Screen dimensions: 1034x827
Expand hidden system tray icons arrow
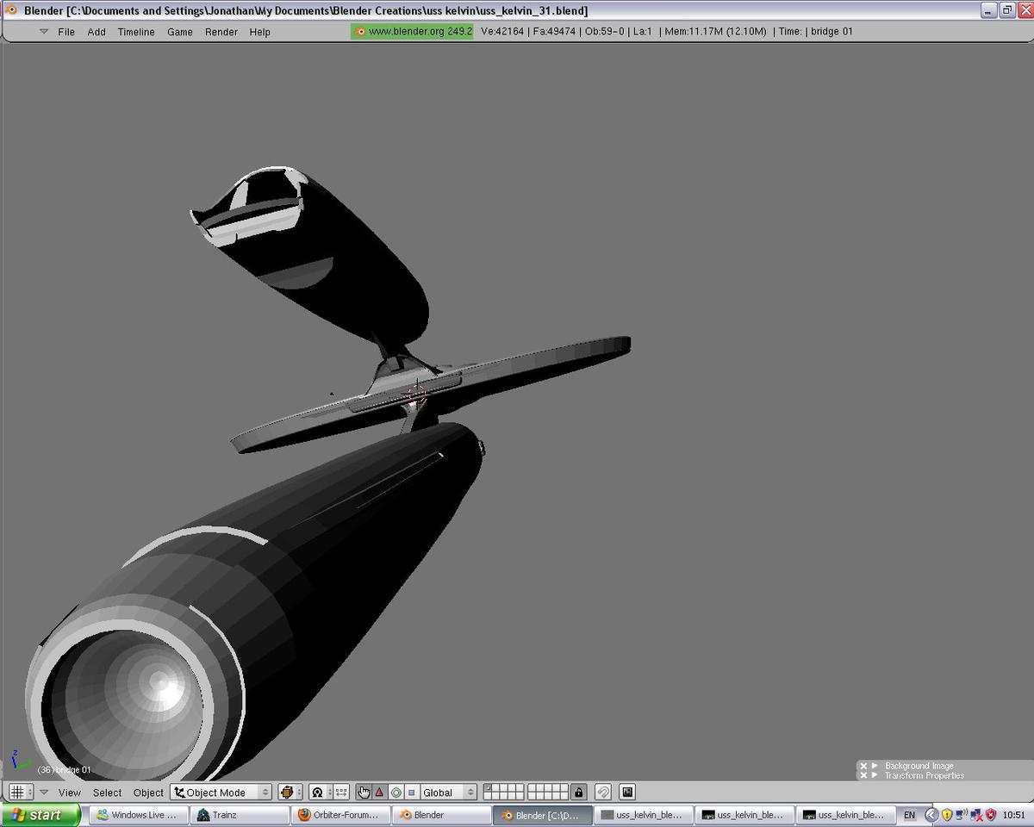[931, 814]
